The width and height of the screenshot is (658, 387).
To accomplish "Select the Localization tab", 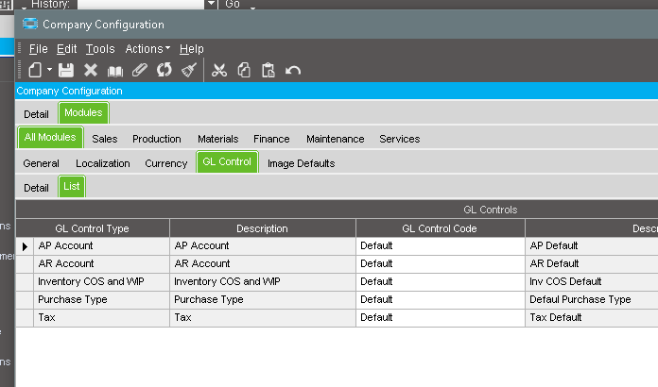I will 103,163.
